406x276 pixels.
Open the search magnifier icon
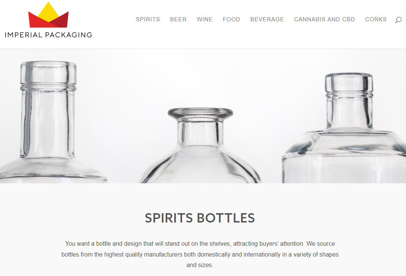(x=398, y=20)
